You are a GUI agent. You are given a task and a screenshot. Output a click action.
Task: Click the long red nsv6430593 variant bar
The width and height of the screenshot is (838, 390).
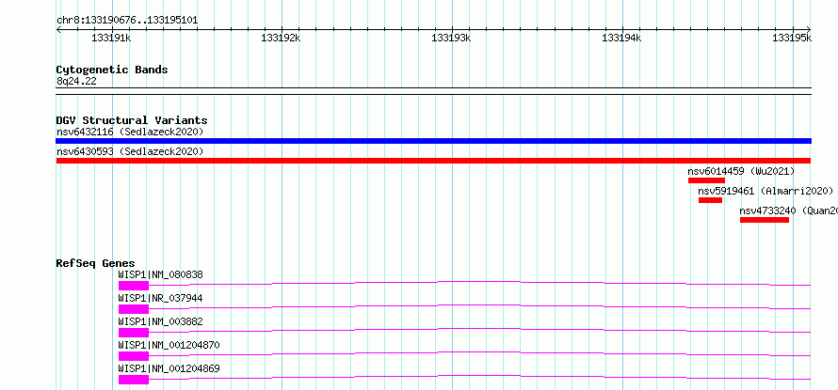pyautogui.click(x=433, y=161)
